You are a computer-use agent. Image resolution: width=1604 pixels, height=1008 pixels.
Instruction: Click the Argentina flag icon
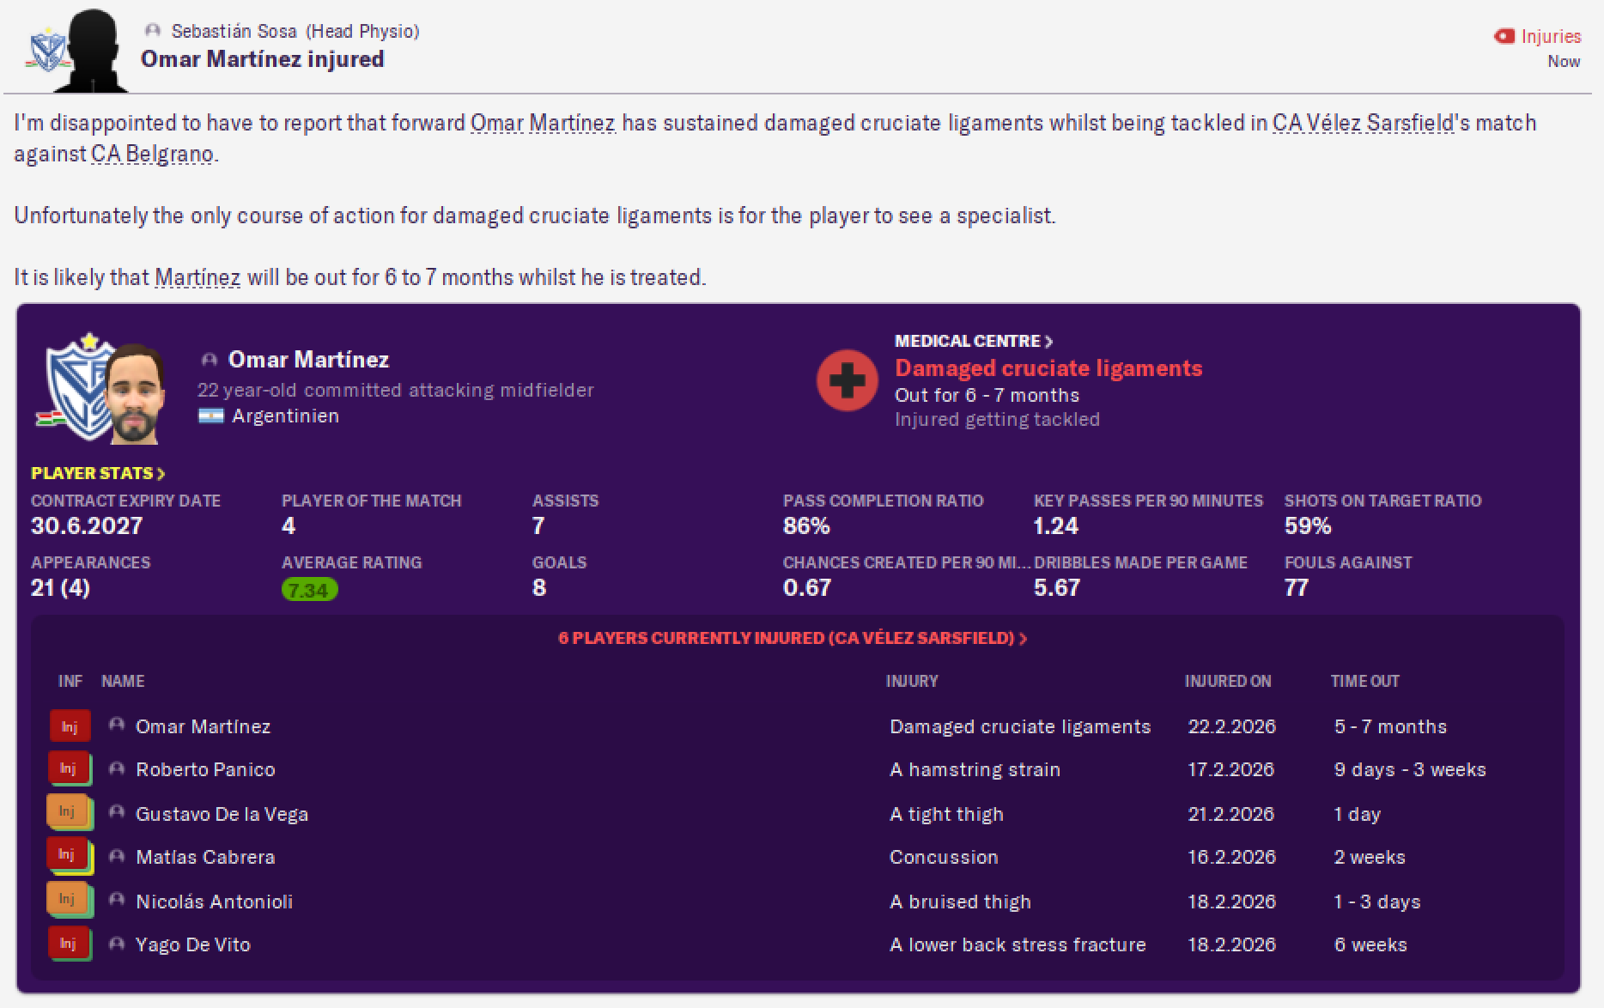[210, 416]
